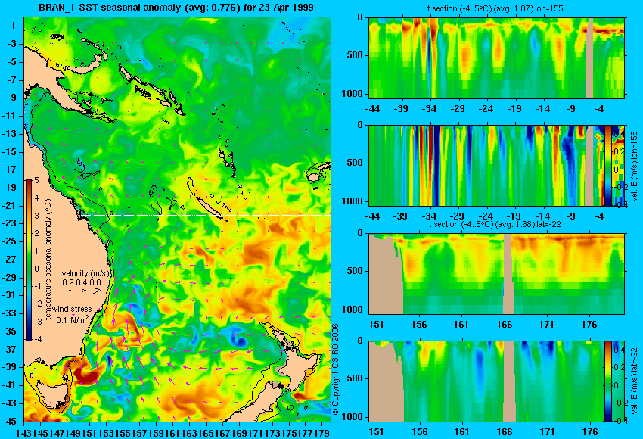Screen dimensions: 643x439
Task: Click the temperature section plot for lon=155
Action: [x=496, y=58]
